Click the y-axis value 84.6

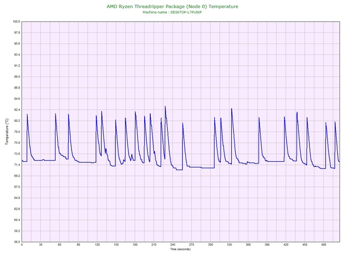pos(17,99)
